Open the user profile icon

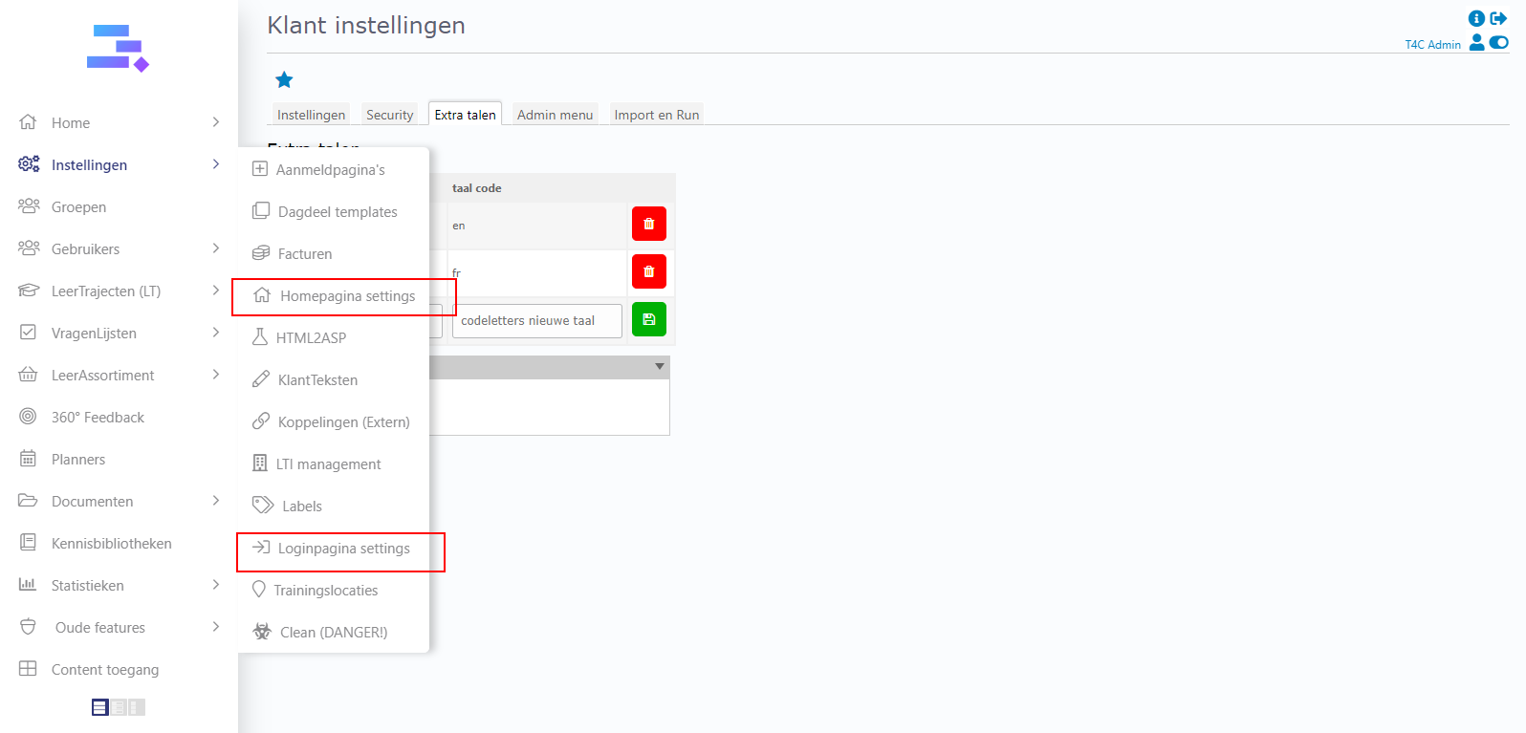(x=1476, y=43)
